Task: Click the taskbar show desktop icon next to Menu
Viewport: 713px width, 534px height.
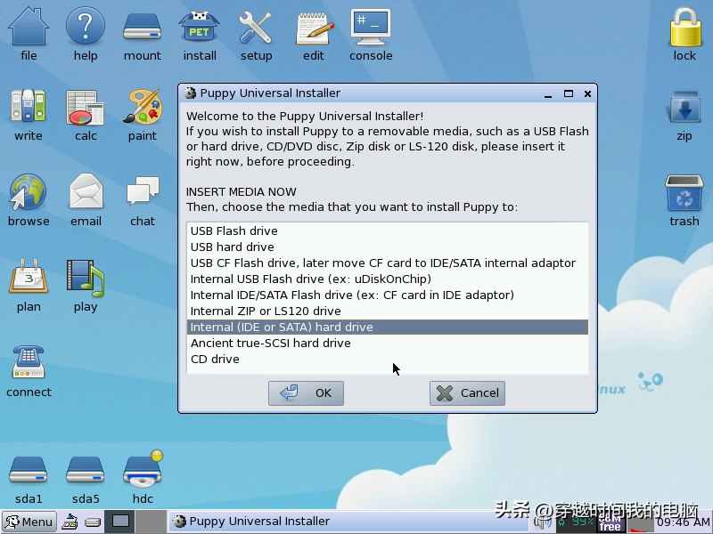Action: click(x=70, y=522)
